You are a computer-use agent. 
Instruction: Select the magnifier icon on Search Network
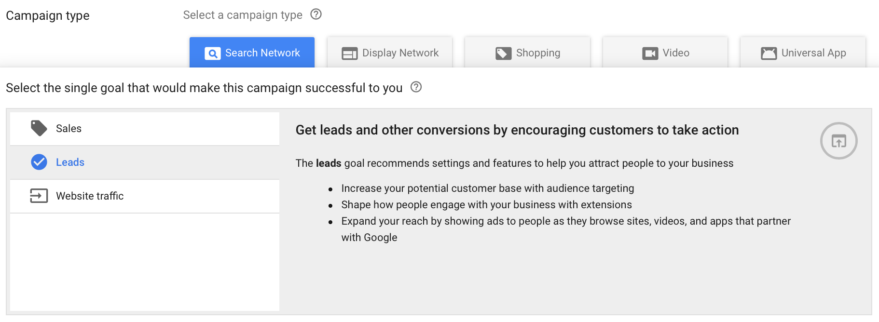pyautogui.click(x=212, y=53)
